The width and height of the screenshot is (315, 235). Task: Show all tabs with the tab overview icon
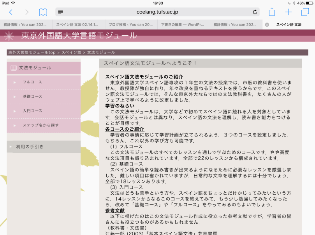coord(304,12)
